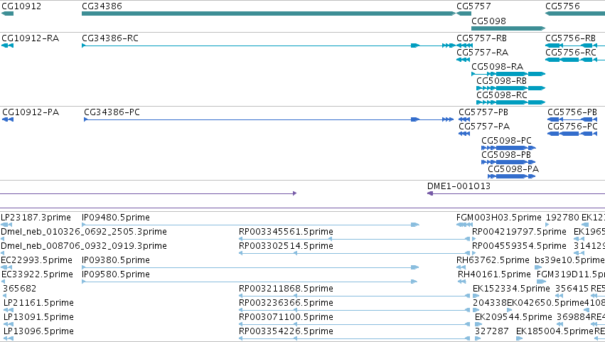Select the EK152334.5prime EST

(511, 289)
